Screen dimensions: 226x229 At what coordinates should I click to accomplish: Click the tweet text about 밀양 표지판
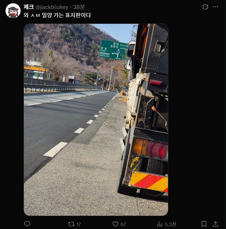[57, 15]
